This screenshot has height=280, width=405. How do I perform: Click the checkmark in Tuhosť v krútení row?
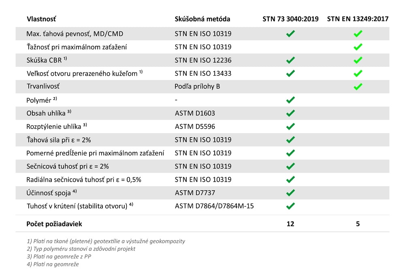[290, 206]
